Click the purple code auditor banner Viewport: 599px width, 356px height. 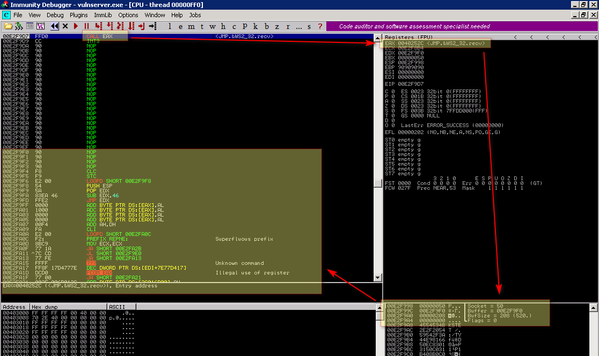point(462,26)
